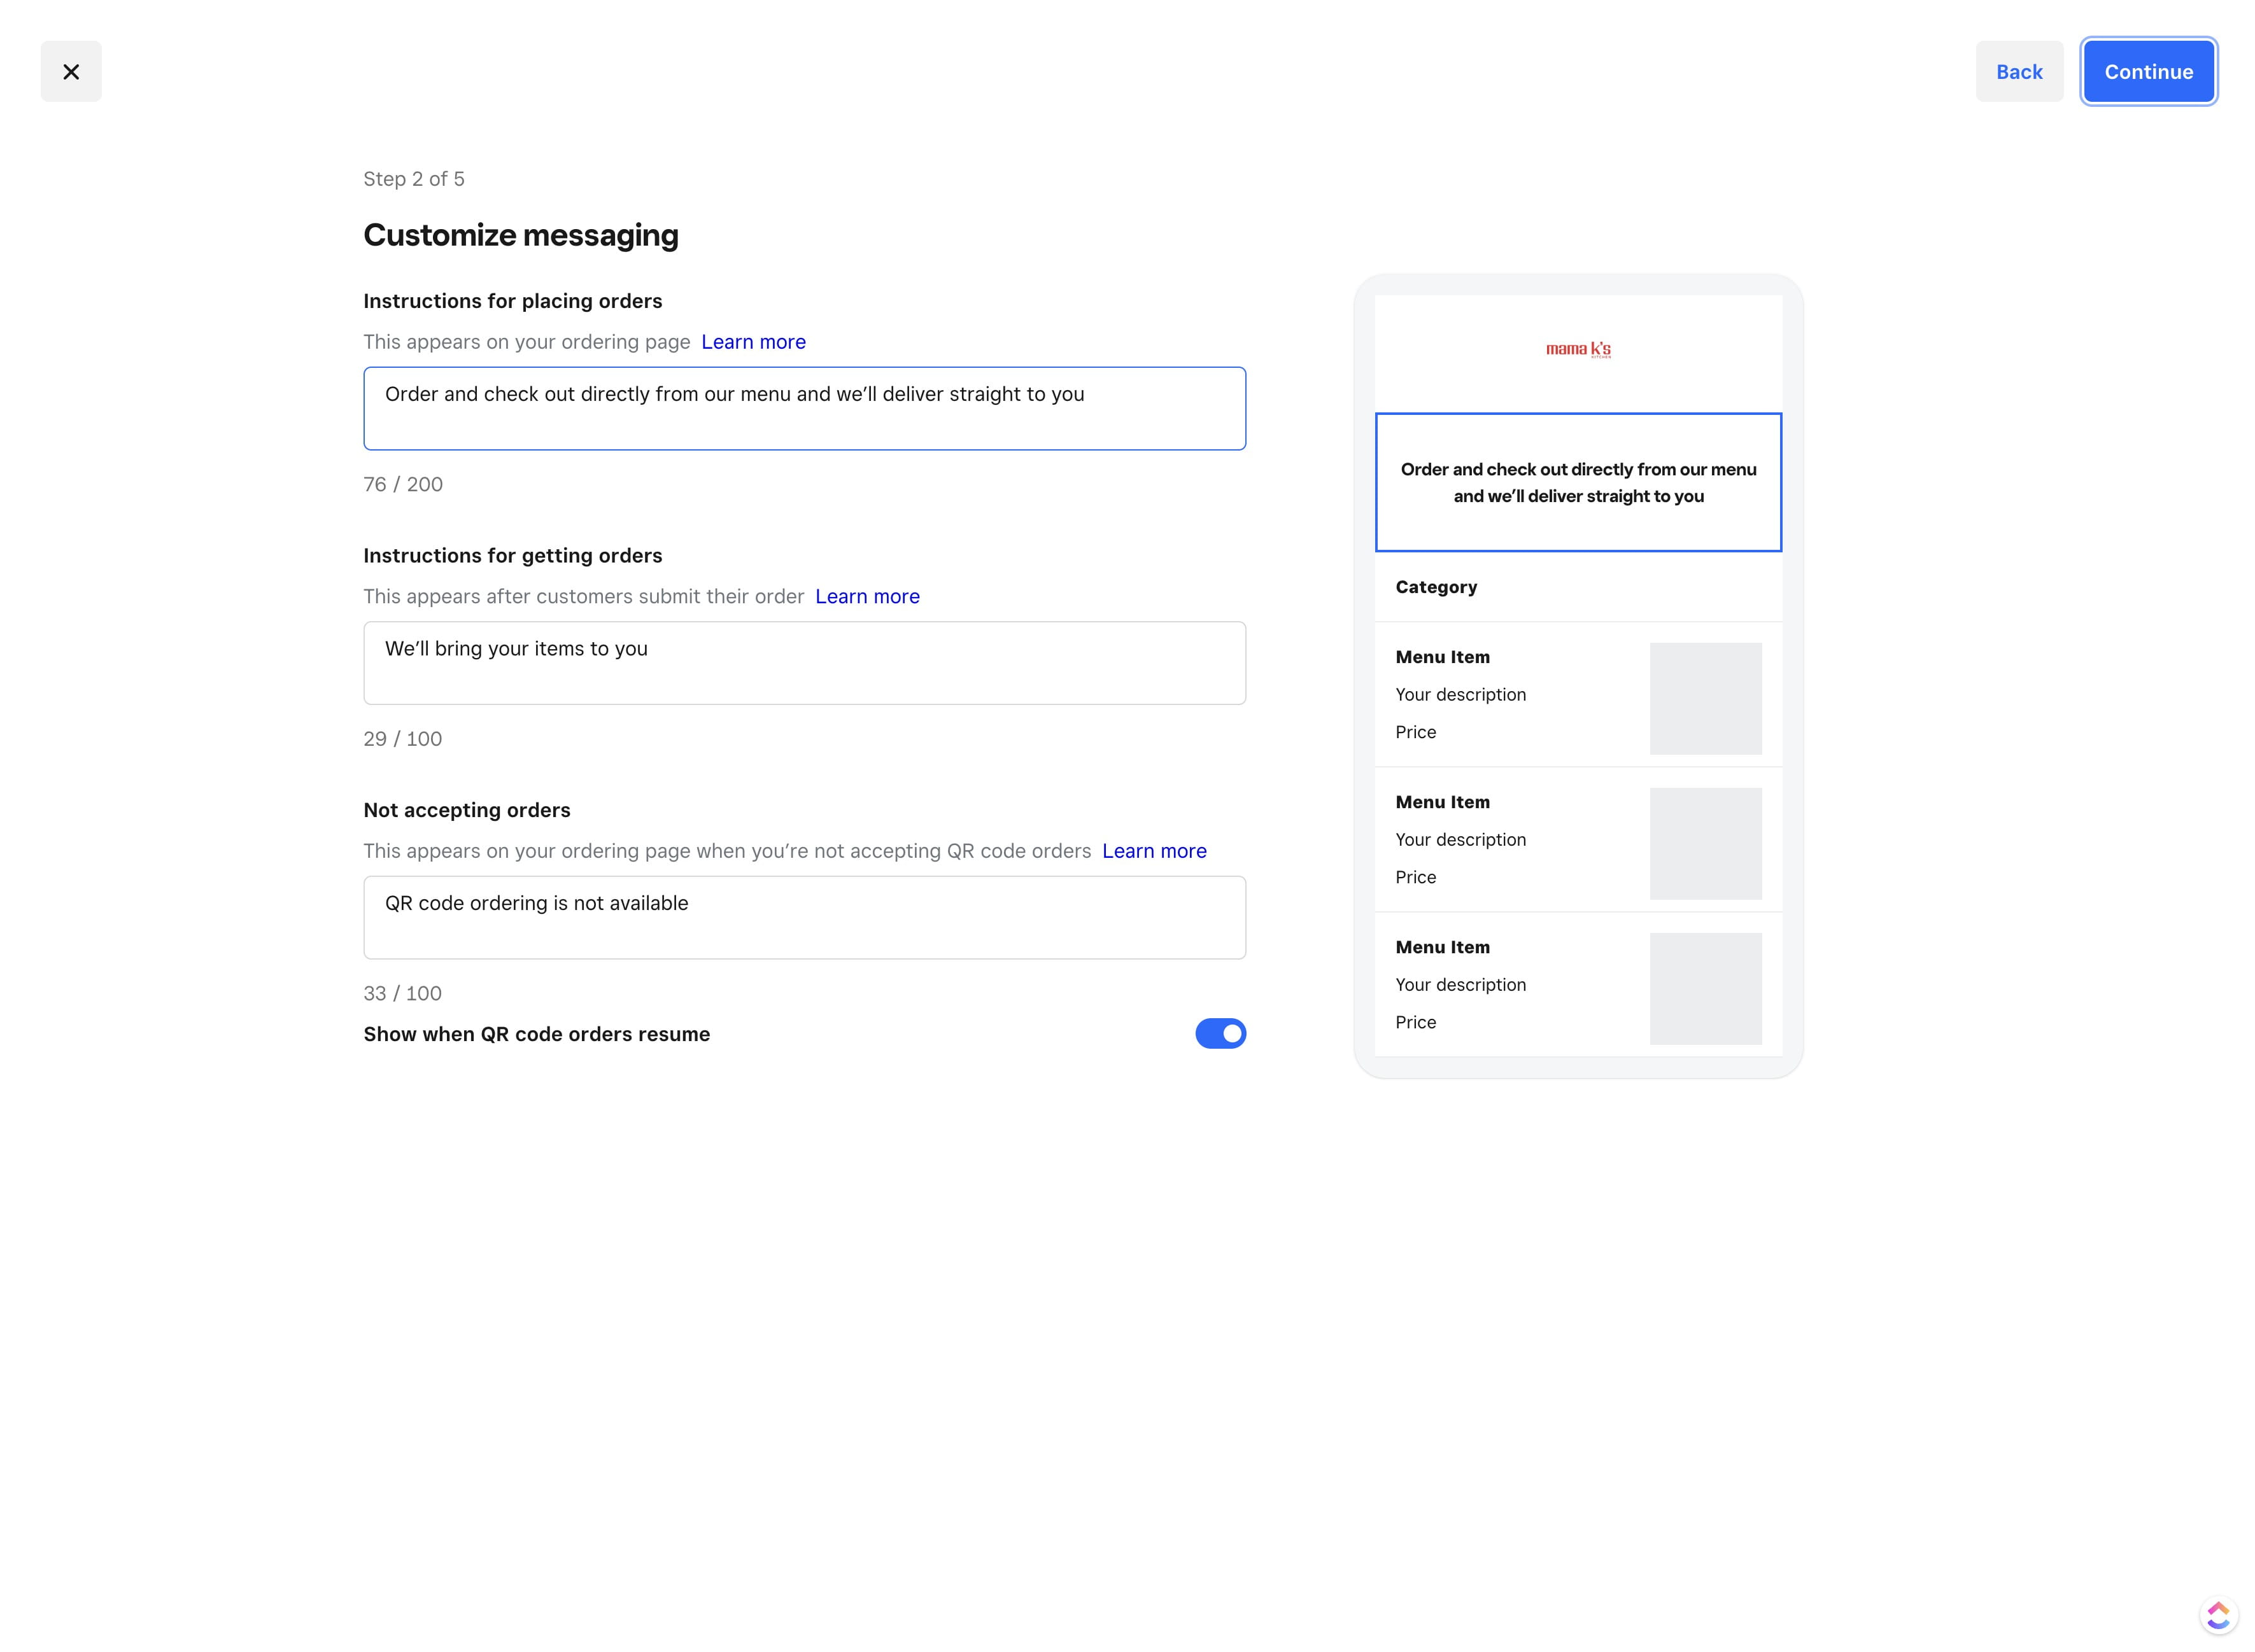The image size is (2255, 1652).
Task: Go back with the Back button
Action: click(x=2018, y=71)
